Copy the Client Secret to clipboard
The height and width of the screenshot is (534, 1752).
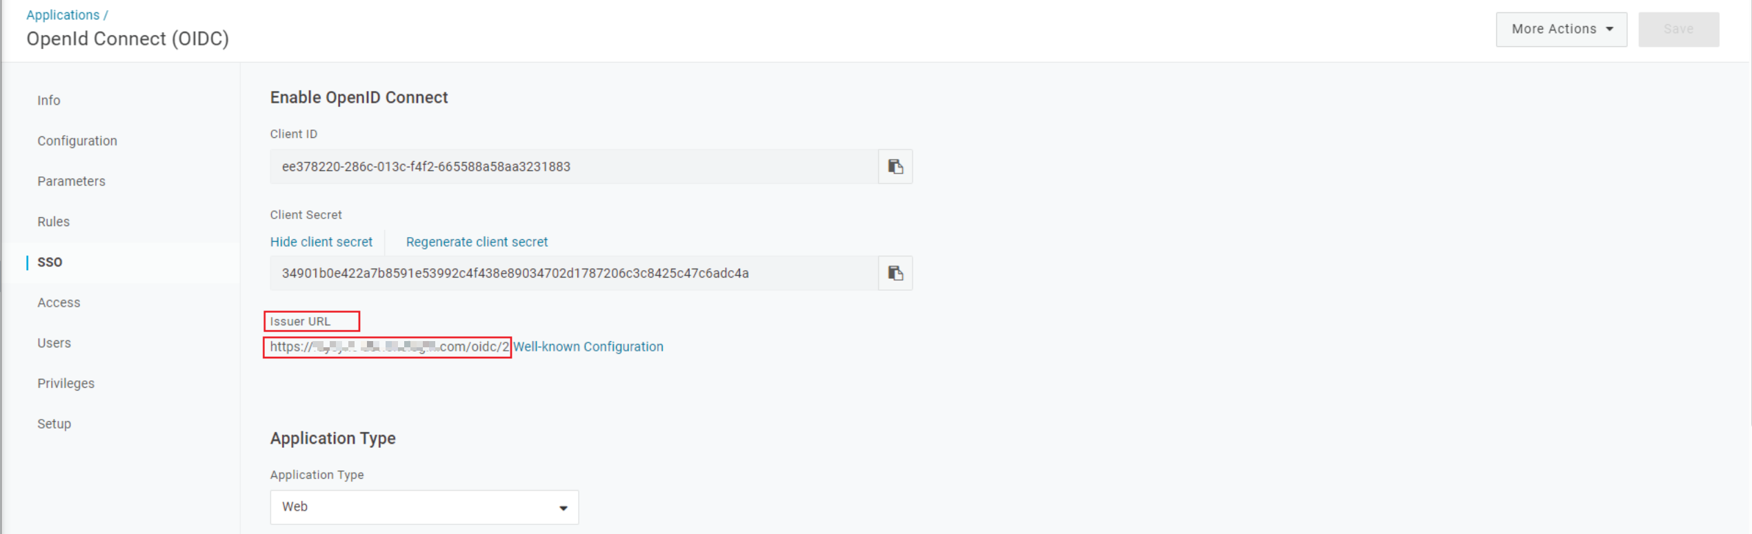pyautogui.click(x=895, y=274)
